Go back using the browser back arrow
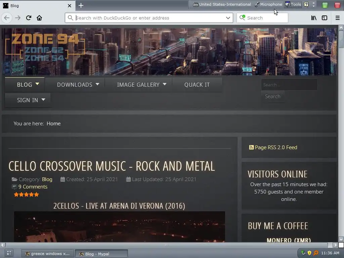Viewport: 344px width, 258px height. (x=7, y=18)
